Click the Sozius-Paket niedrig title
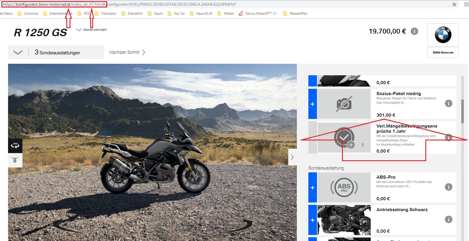469x241 pixels. point(399,93)
